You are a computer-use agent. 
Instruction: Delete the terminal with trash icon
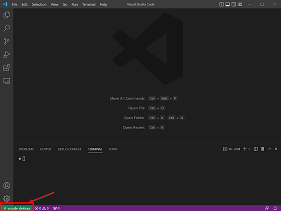pos(263,149)
